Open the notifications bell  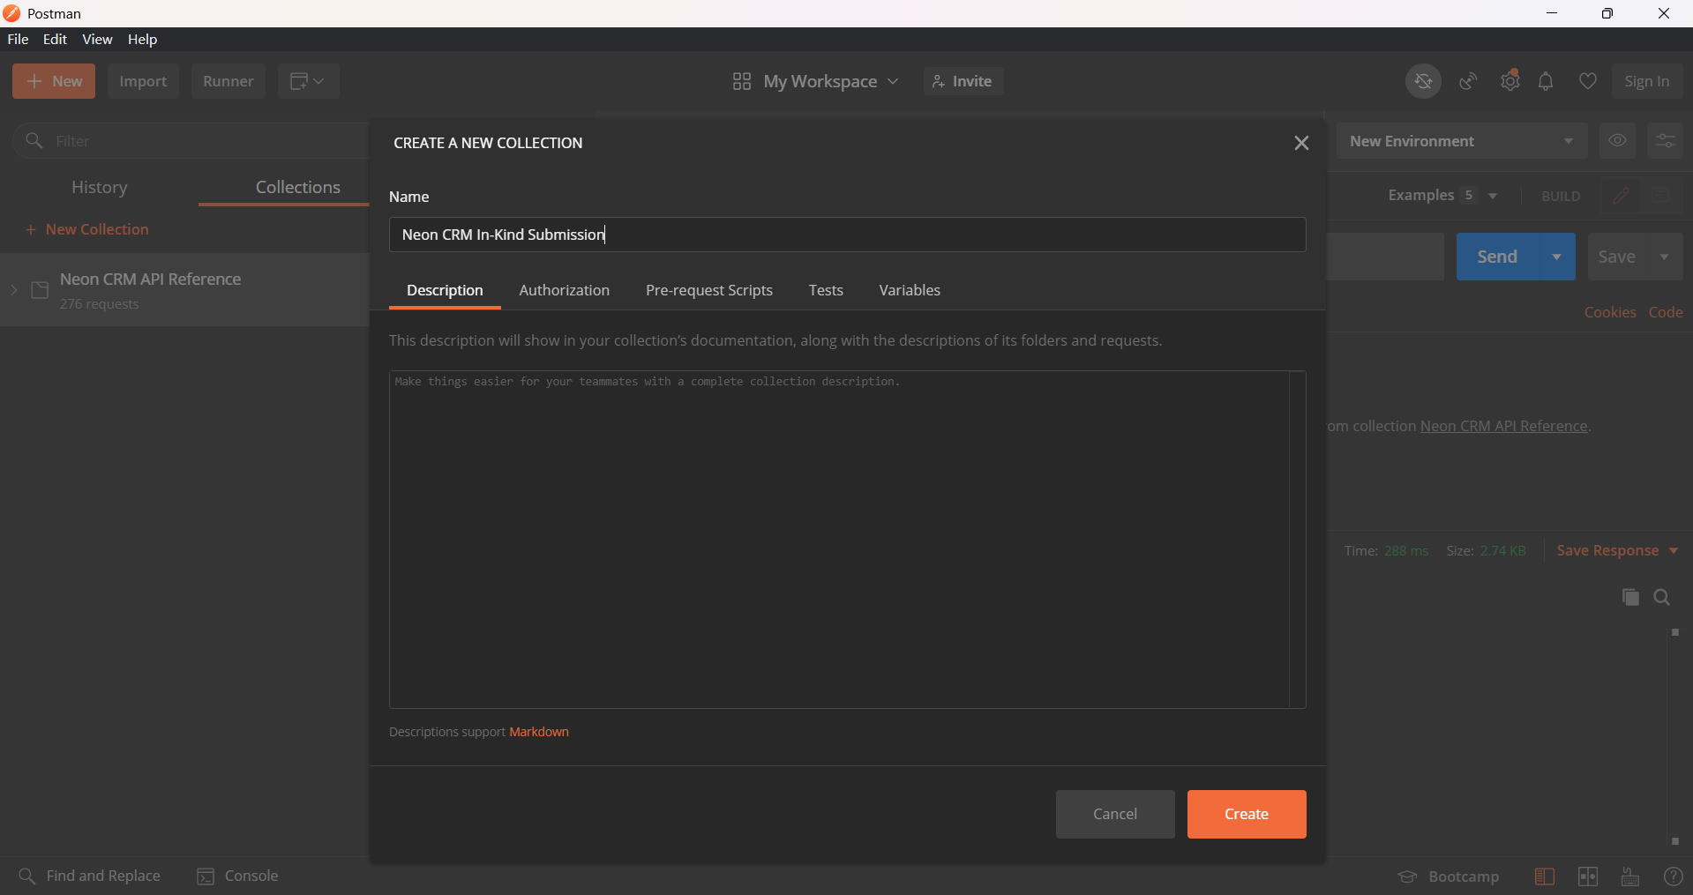1546,81
